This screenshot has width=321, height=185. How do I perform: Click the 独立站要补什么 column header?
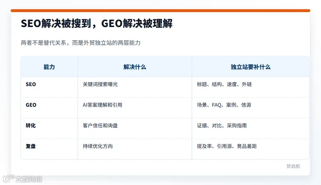(x=251, y=67)
